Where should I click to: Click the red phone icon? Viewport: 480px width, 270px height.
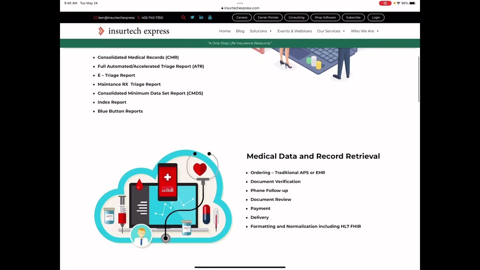tap(139, 18)
